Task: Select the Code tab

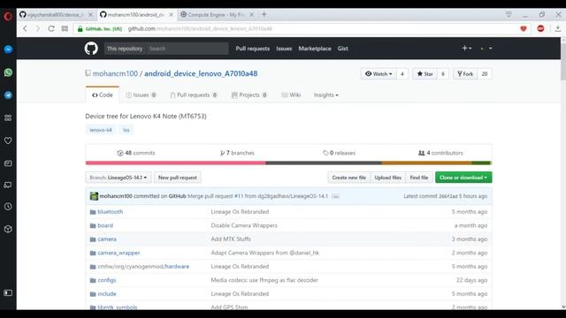Action: tap(103, 95)
